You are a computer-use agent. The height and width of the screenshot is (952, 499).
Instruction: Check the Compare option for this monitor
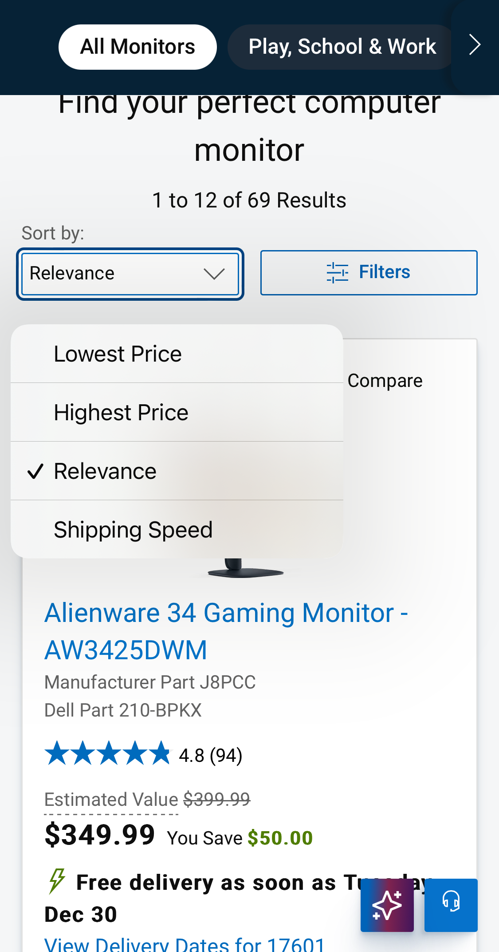pyautogui.click(x=385, y=380)
